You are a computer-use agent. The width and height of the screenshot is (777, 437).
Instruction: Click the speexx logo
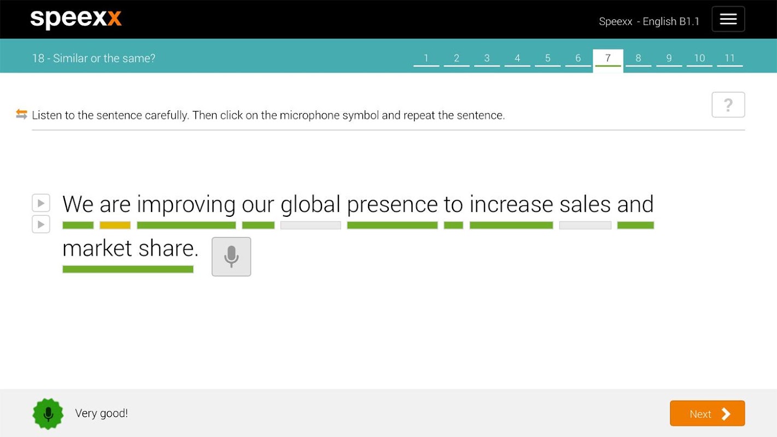(76, 19)
